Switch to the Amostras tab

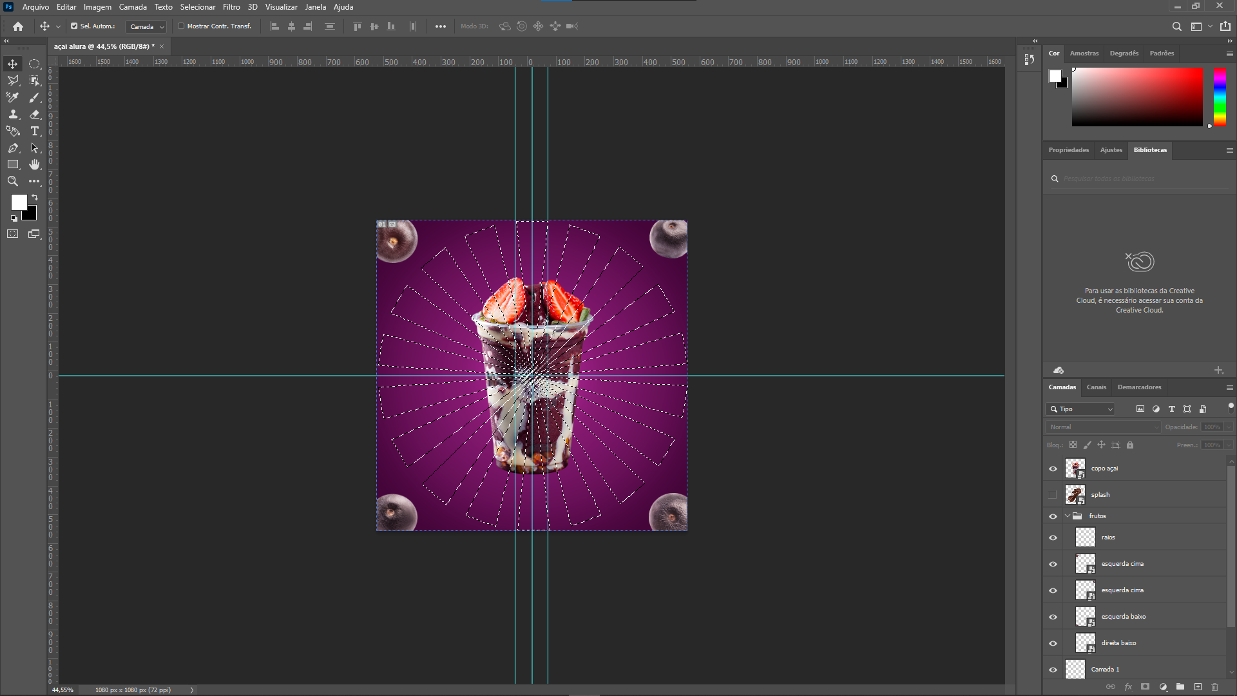[x=1084, y=53]
